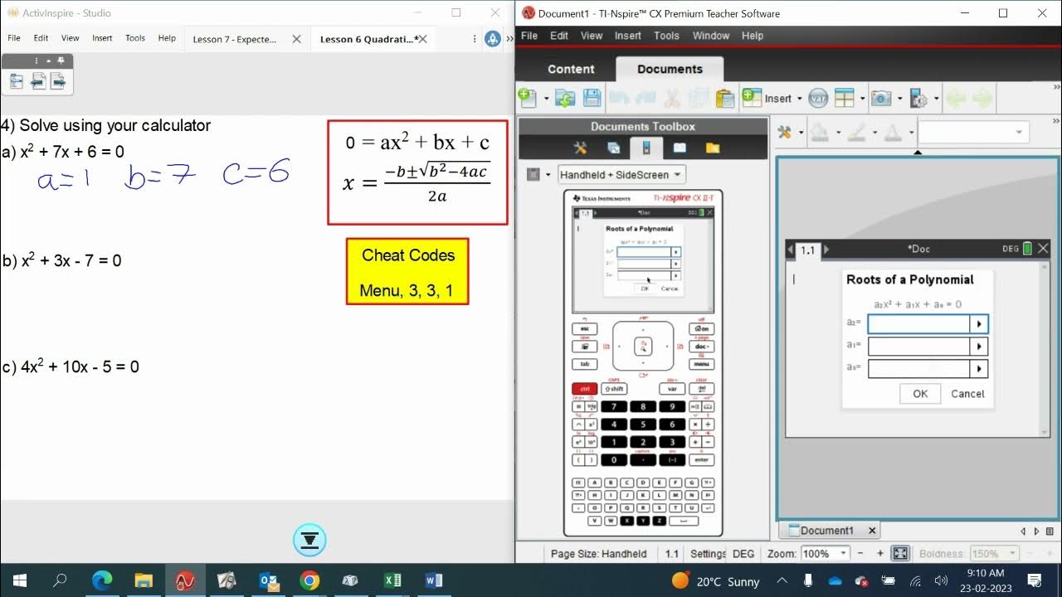Open Excel from the Windows taskbar
This screenshot has height=597, width=1062.
point(393,580)
